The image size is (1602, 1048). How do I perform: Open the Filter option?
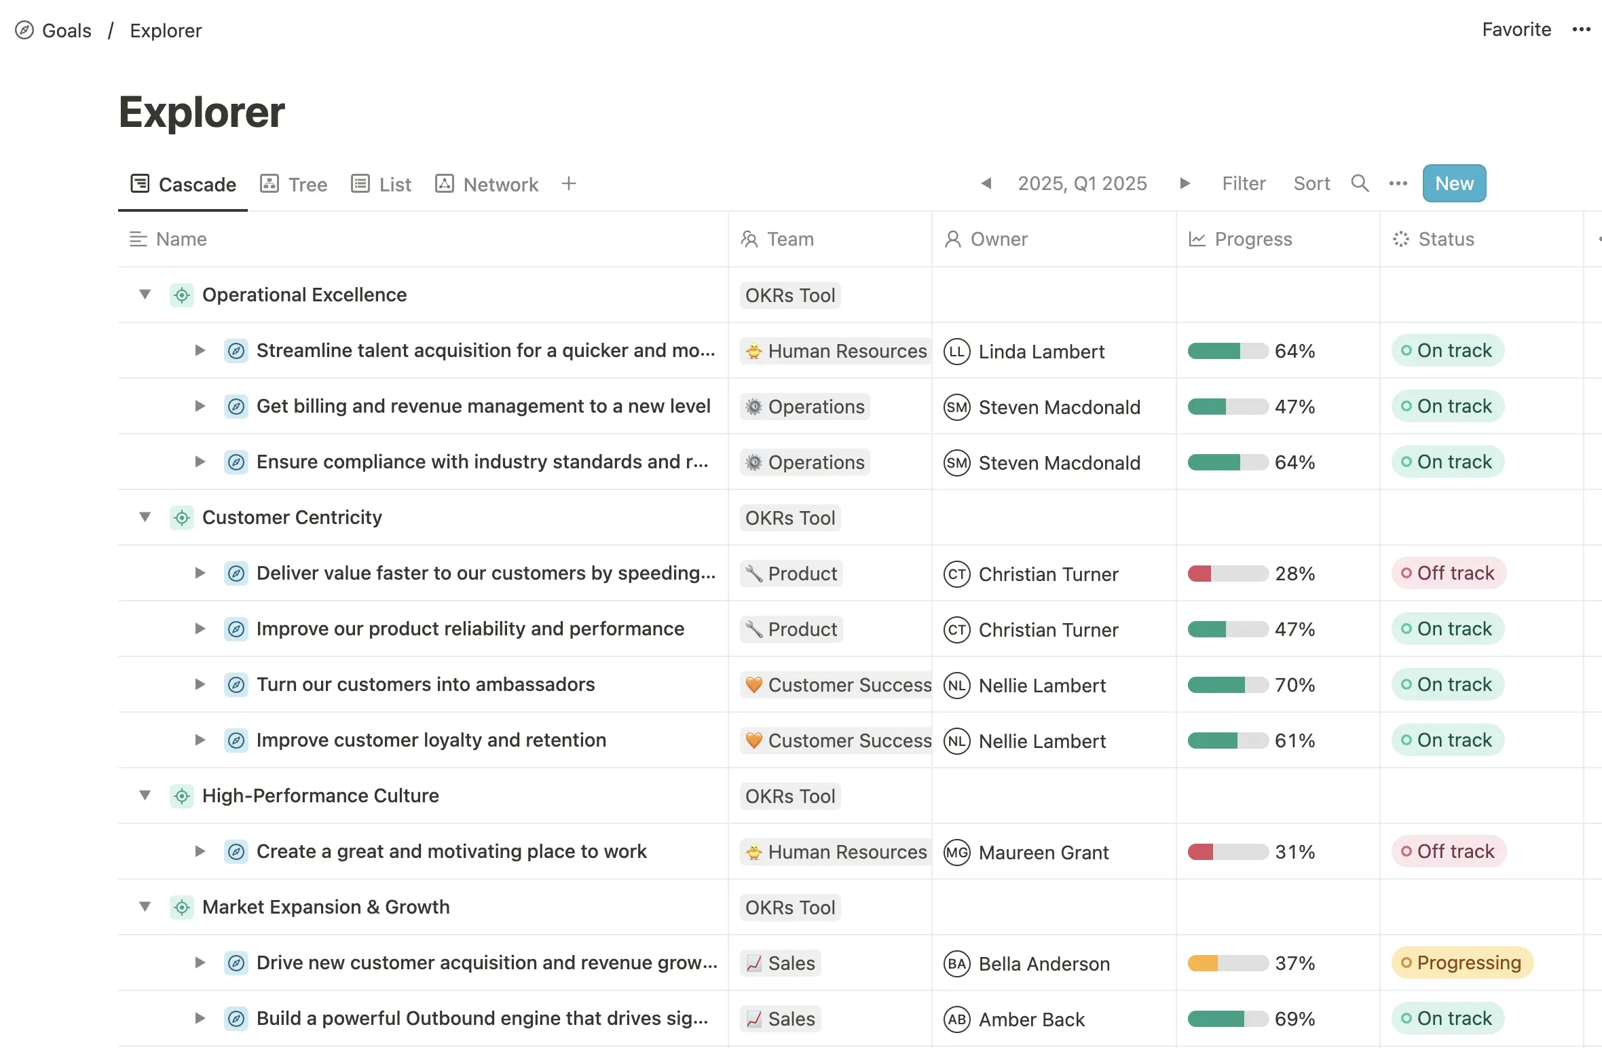click(x=1244, y=183)
